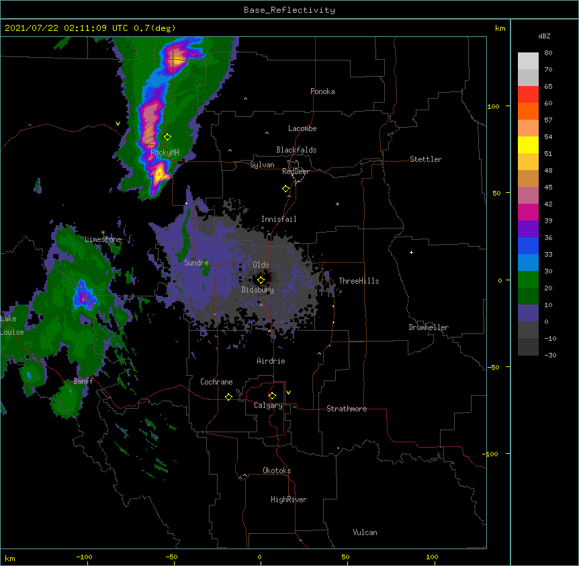Click the Lacombe city label
Screen dimensions: 579x566
pos(302,128)
